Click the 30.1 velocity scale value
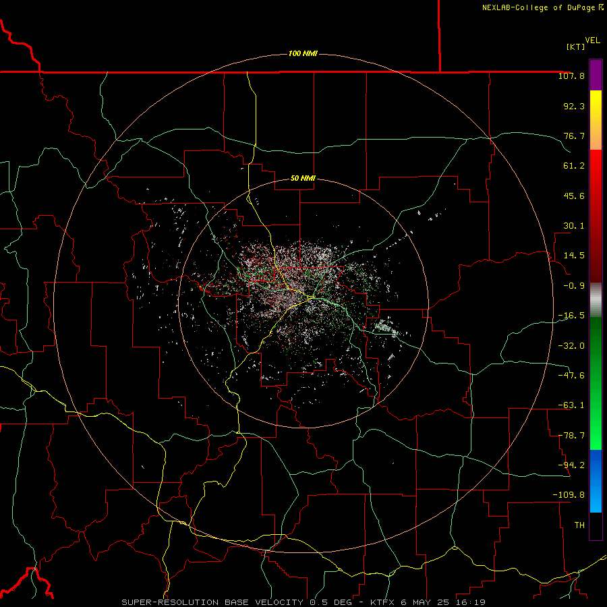The width and height of the screenshot is (607, 607). pos(574,226)
